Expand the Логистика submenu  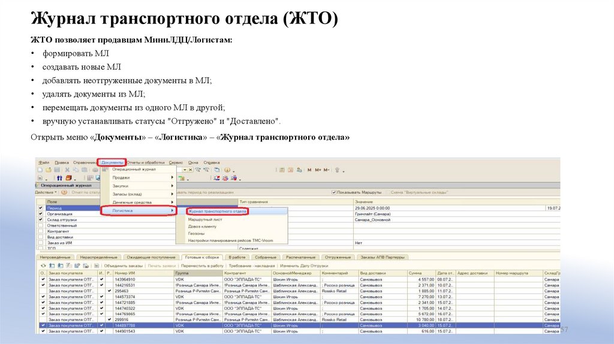tap(138, 210)
